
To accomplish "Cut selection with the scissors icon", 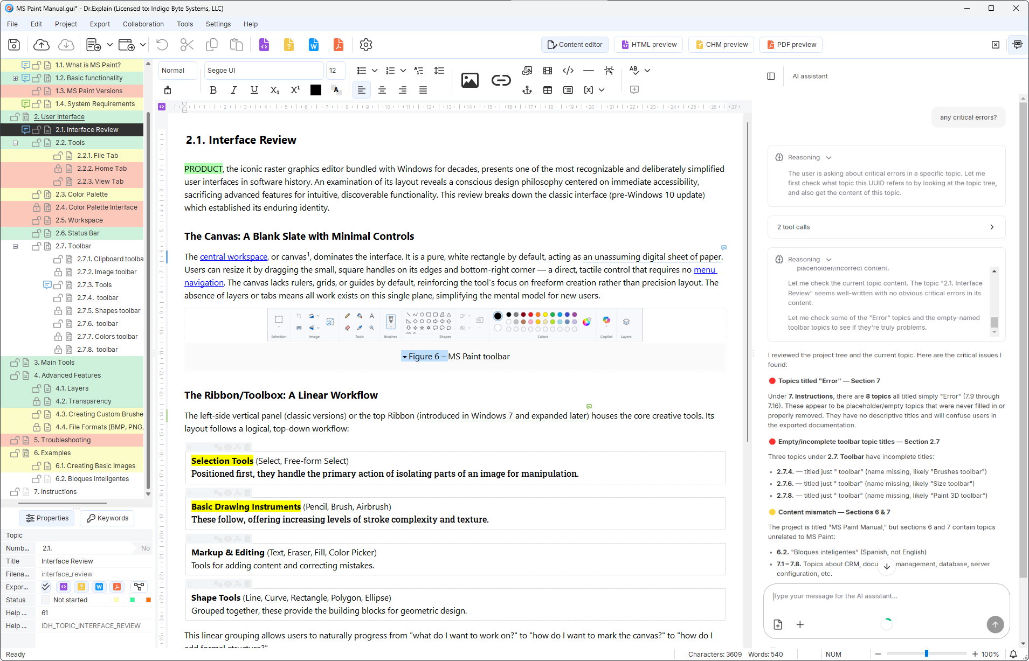I will (x=187, y=45).
